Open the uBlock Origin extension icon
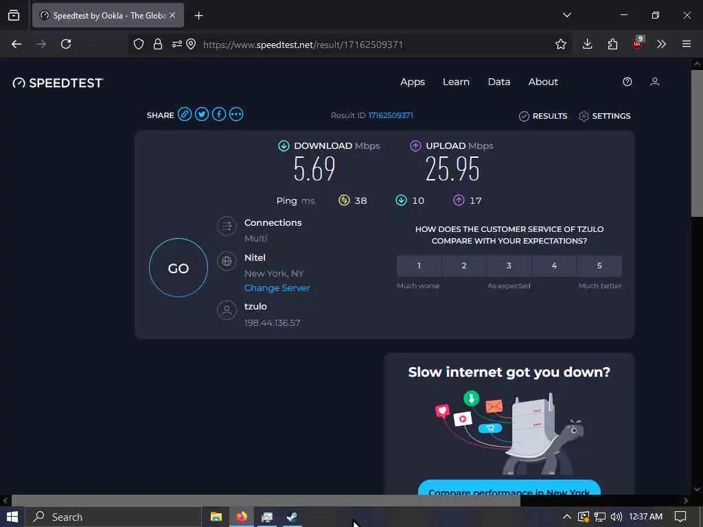This screenshot has height=527, width=703. point(638,43)
